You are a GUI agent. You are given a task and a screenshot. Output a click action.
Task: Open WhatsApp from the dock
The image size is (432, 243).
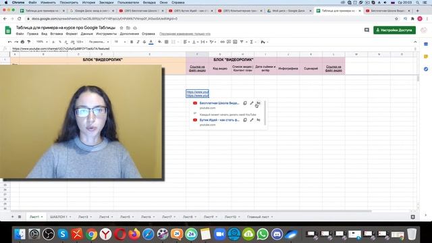(x=263, y=234)
